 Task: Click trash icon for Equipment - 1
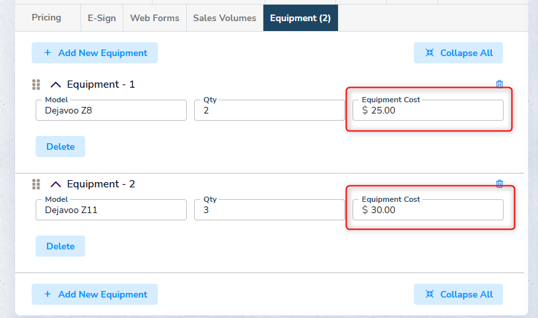[499, 84]
